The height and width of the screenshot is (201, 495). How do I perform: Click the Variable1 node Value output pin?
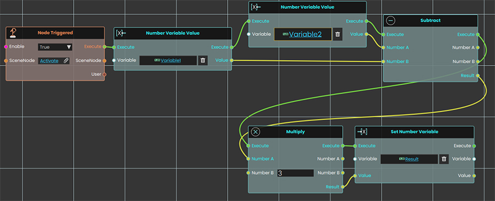232,60
